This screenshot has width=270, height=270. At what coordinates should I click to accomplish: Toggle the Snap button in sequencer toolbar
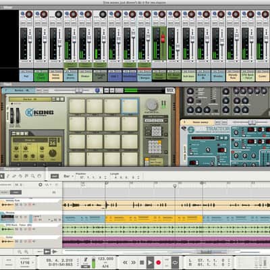pyautogui.click(x=55, y=176)
